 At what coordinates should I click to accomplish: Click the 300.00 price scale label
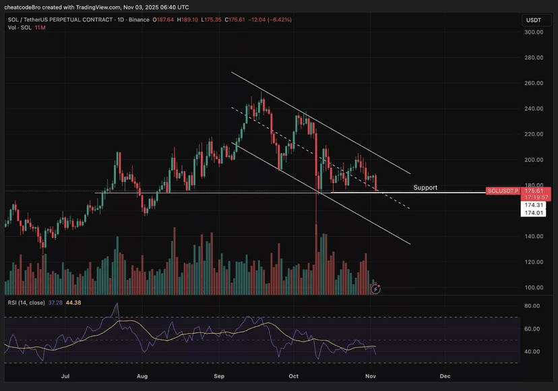click(534, 32)
